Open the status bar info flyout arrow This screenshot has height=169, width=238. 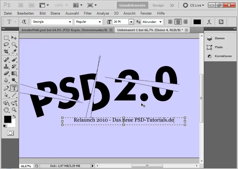click(93, 166)
